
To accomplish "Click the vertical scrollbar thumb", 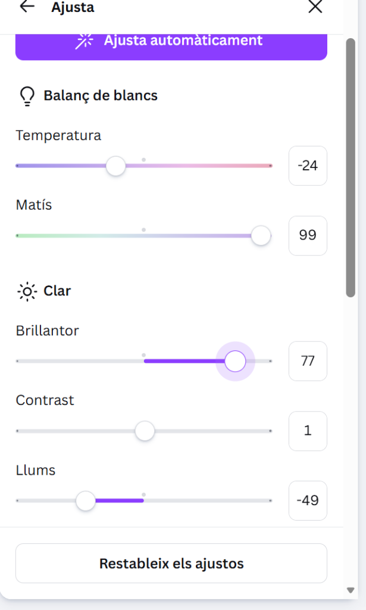I will point(351,167).
